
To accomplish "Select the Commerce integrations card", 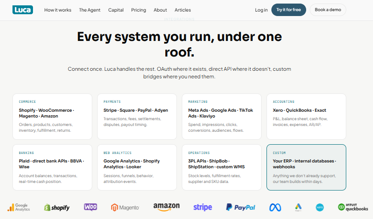I will click(x=52, y=117).
